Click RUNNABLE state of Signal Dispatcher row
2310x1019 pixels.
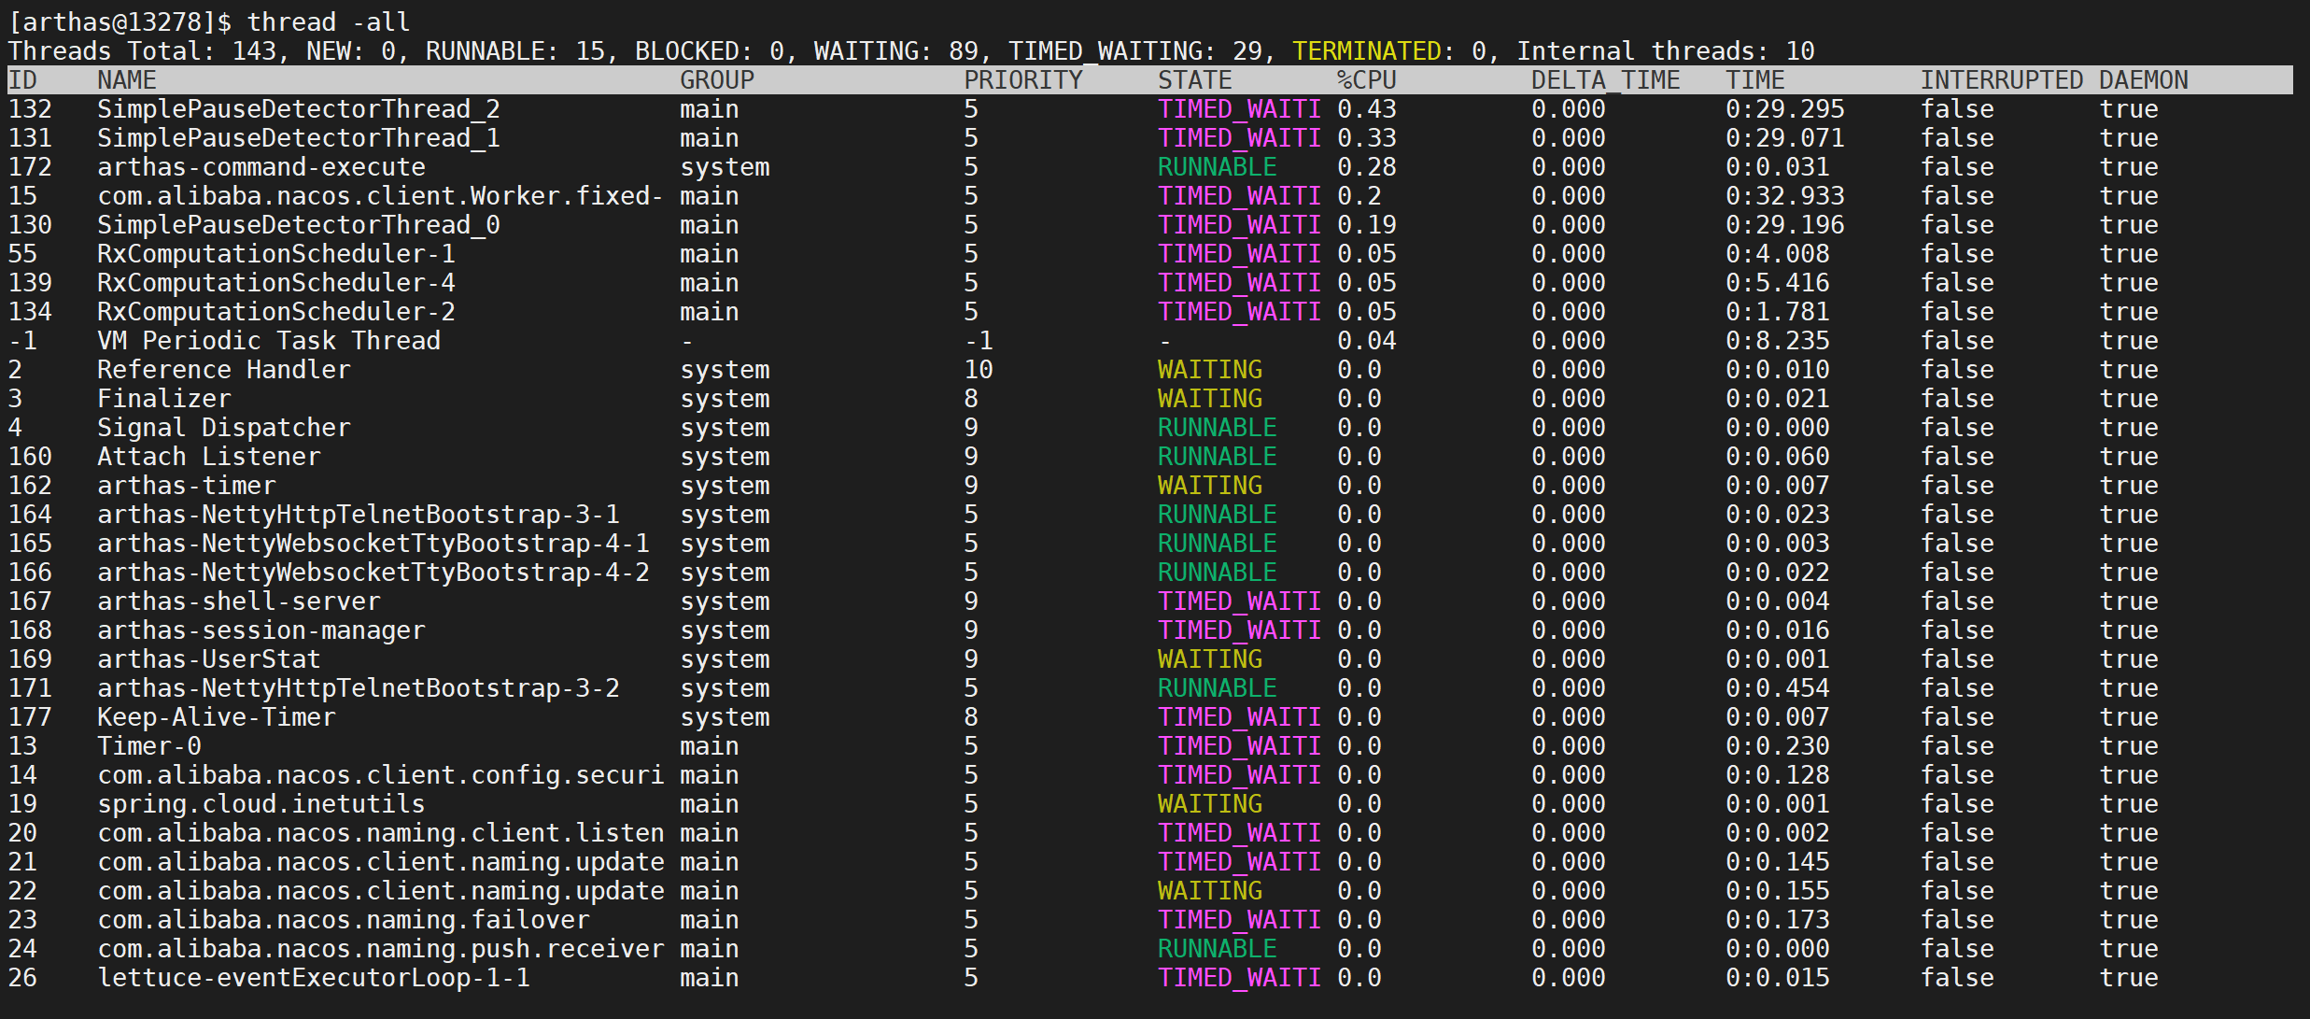click(1218, 428)
